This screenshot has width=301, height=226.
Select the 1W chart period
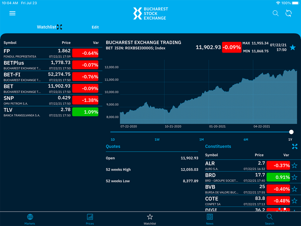[157, 139]
